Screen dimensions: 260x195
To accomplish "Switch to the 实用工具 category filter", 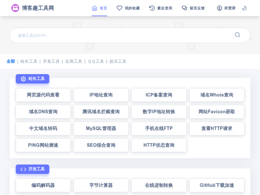I will (73, 61).
